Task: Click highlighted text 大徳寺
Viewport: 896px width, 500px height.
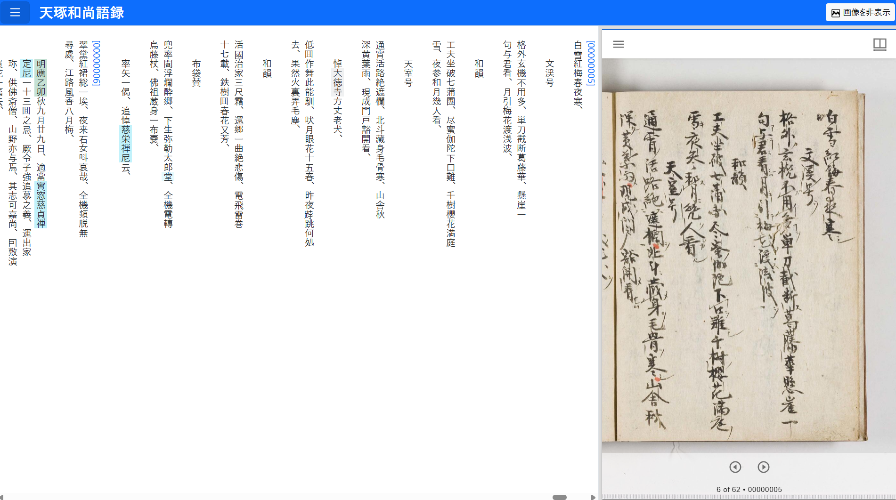Action: [x=338, y=83]
